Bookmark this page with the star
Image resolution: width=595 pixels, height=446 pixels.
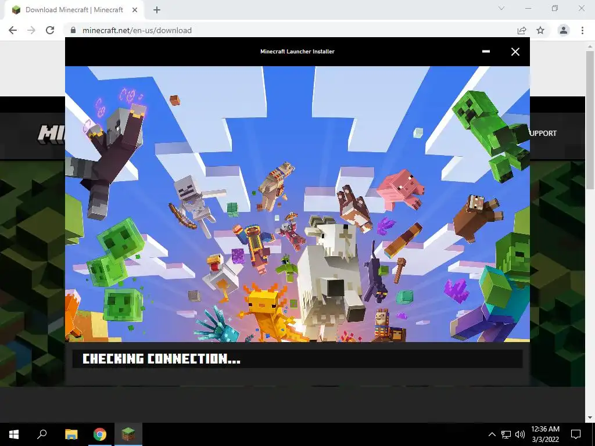point(540,30)
